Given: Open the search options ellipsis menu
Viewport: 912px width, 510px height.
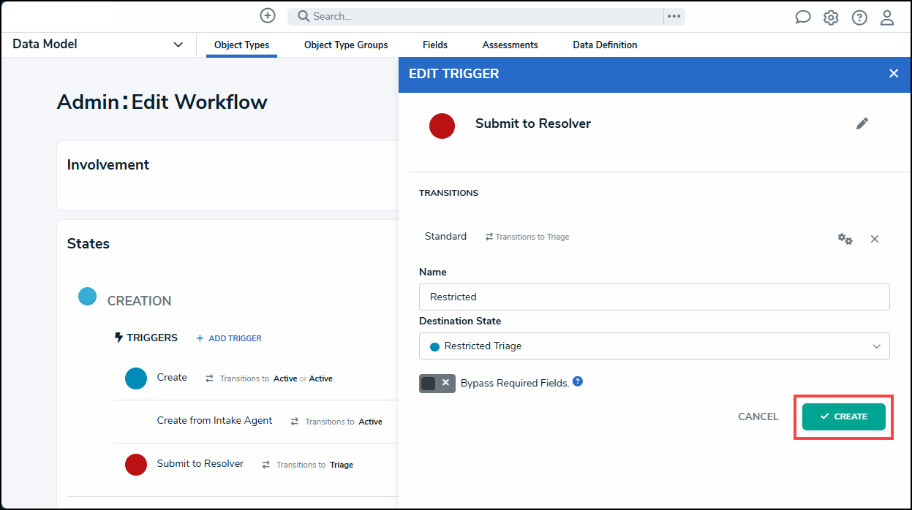Looking at the screenshot, I should point(674,16).
